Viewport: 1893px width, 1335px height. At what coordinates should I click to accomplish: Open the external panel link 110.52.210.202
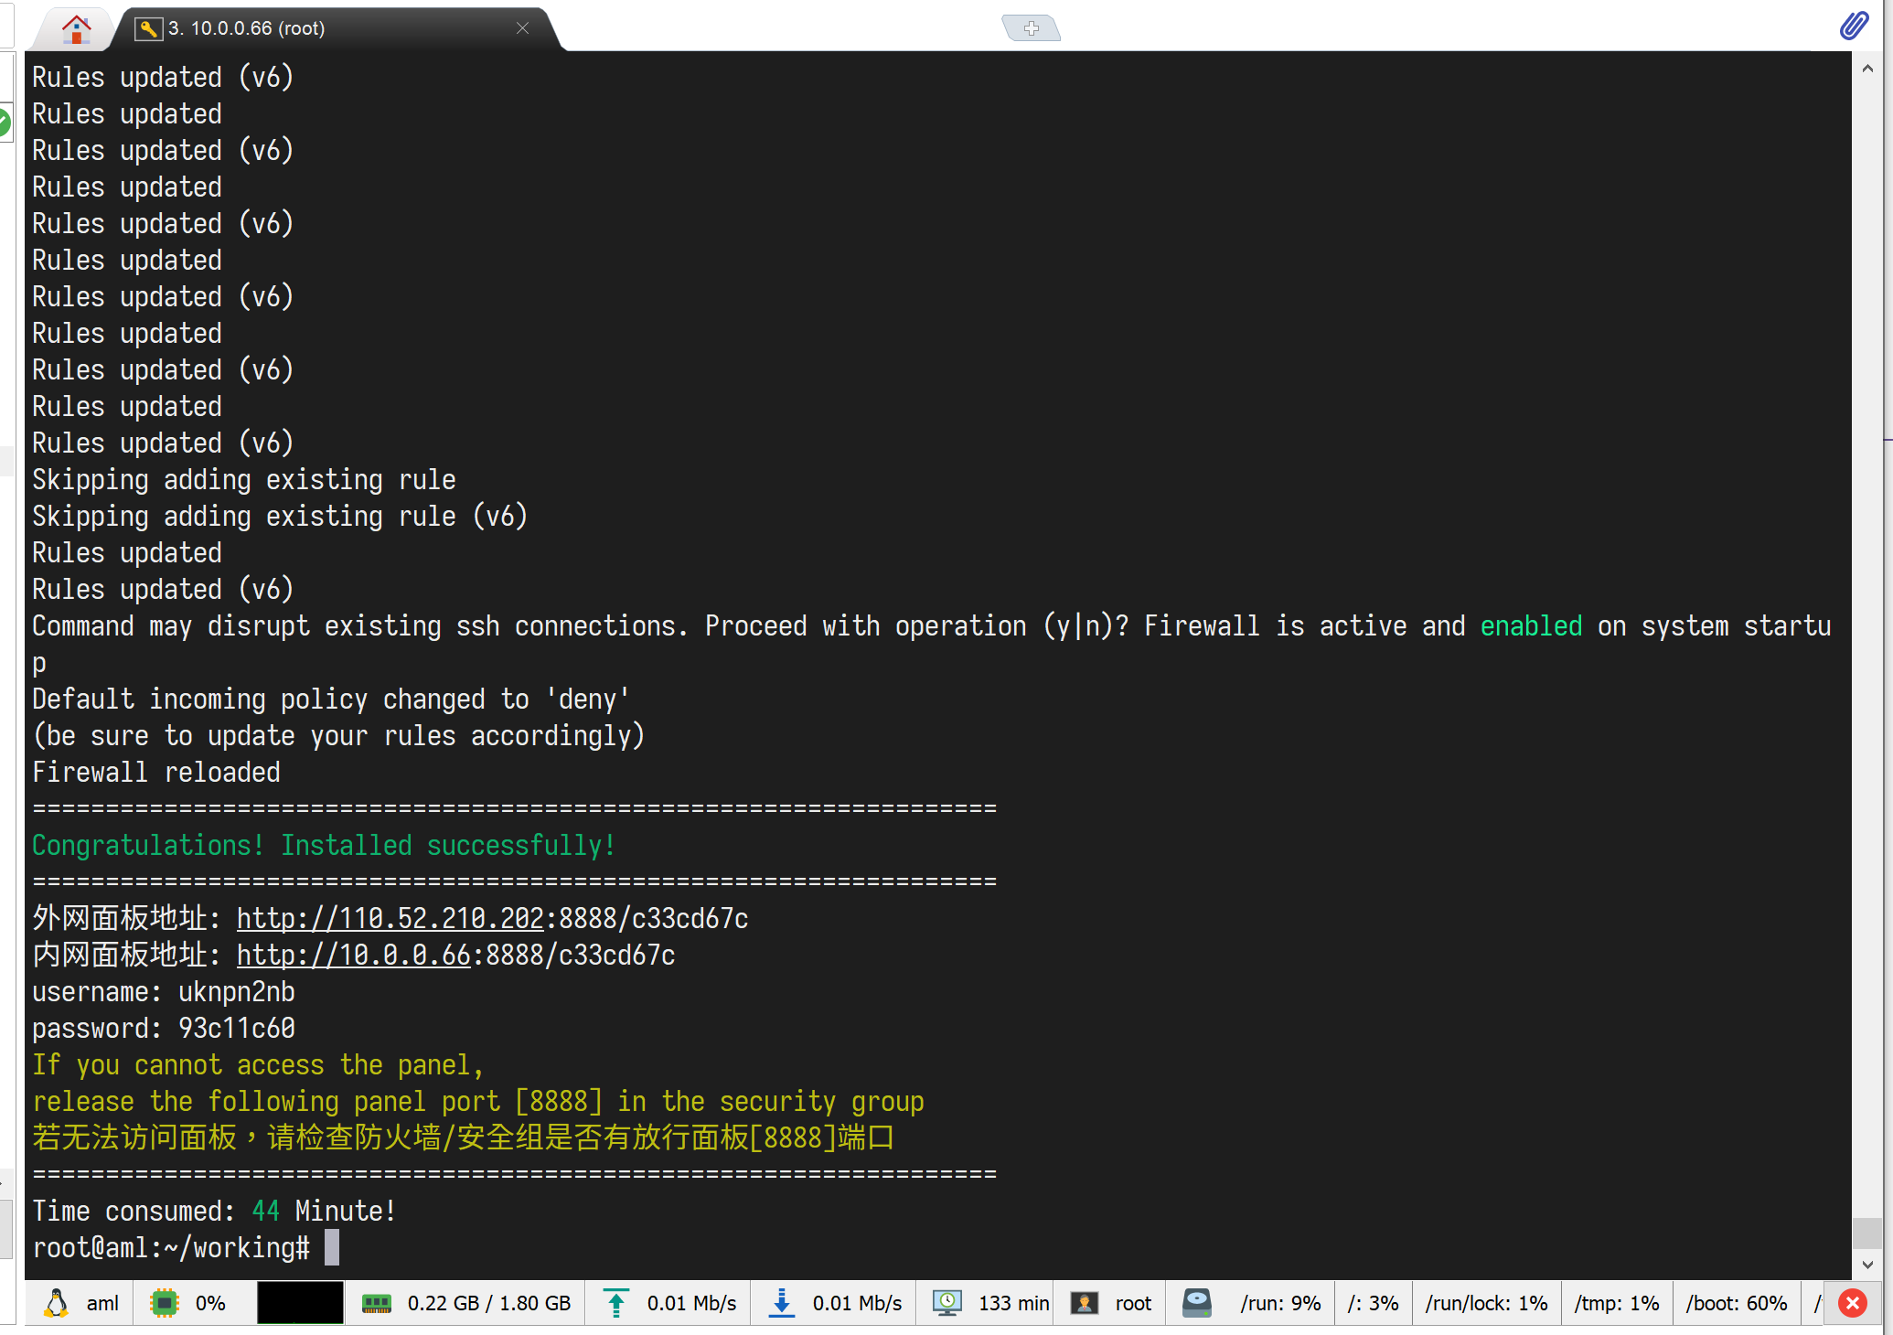390,918
